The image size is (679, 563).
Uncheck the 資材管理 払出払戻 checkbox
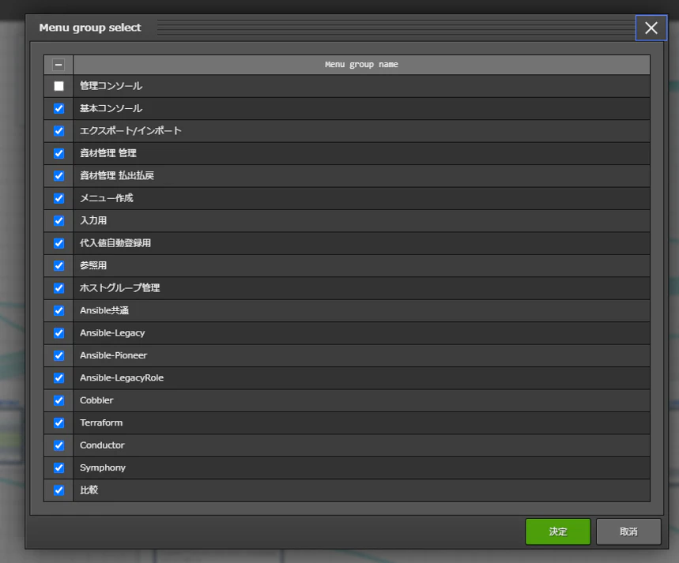pos(58,176)
